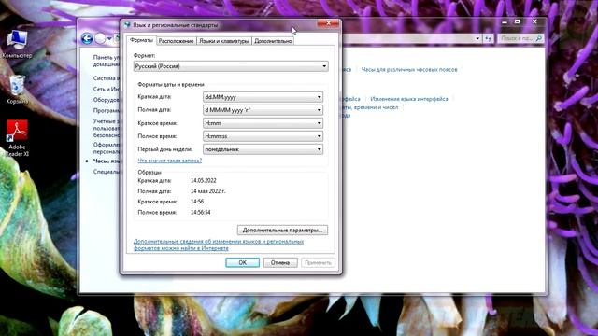
Task: Click refresh button beside Control Panel address bar
Action: 489,38
